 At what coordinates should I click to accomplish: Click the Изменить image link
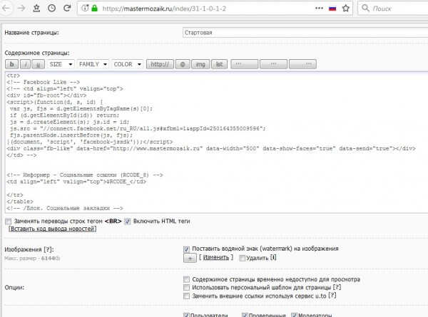click(216, 257)
